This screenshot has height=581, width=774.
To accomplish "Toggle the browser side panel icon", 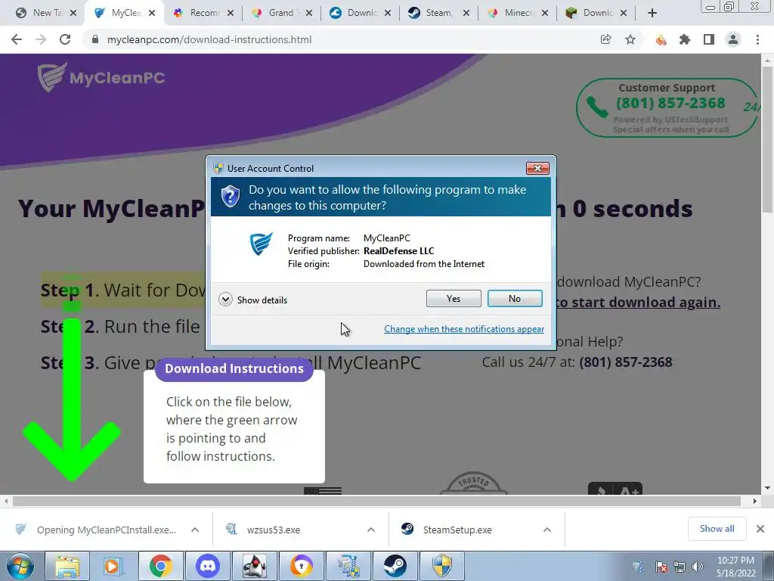I will tap(709, 39).
